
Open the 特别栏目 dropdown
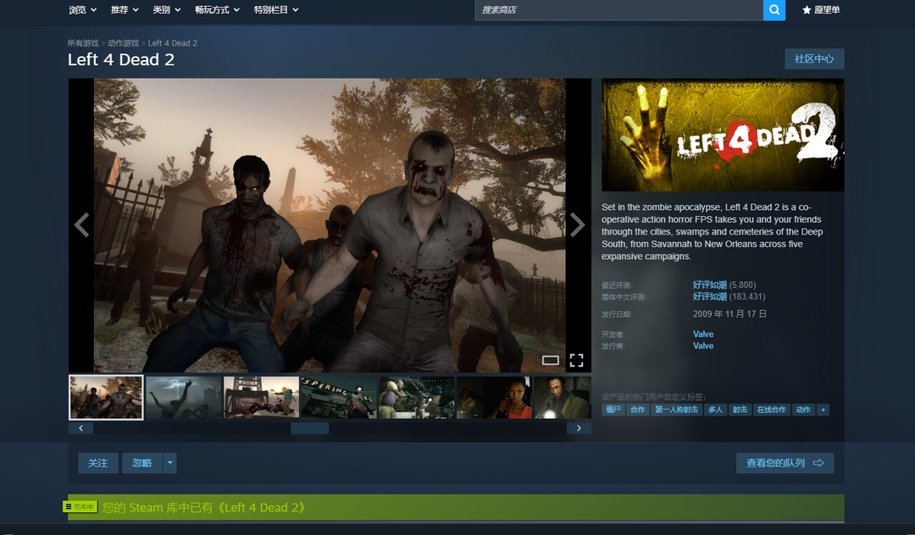tap(276, 10)
